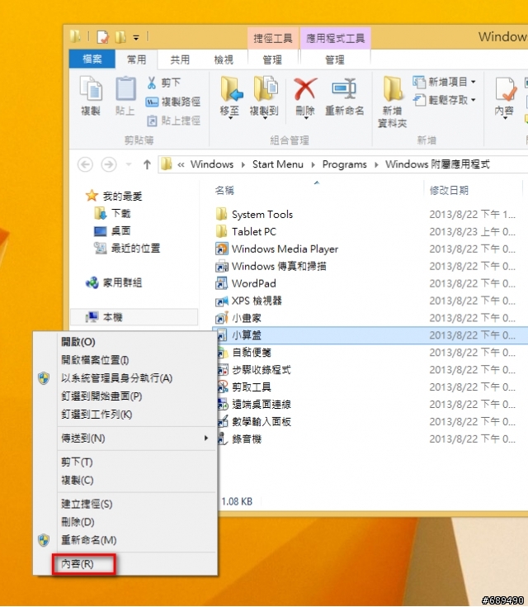Viewport: 528px width, 607px height.
Task: Select 家用群組 in navigation pane
Action: coord(114,283)
